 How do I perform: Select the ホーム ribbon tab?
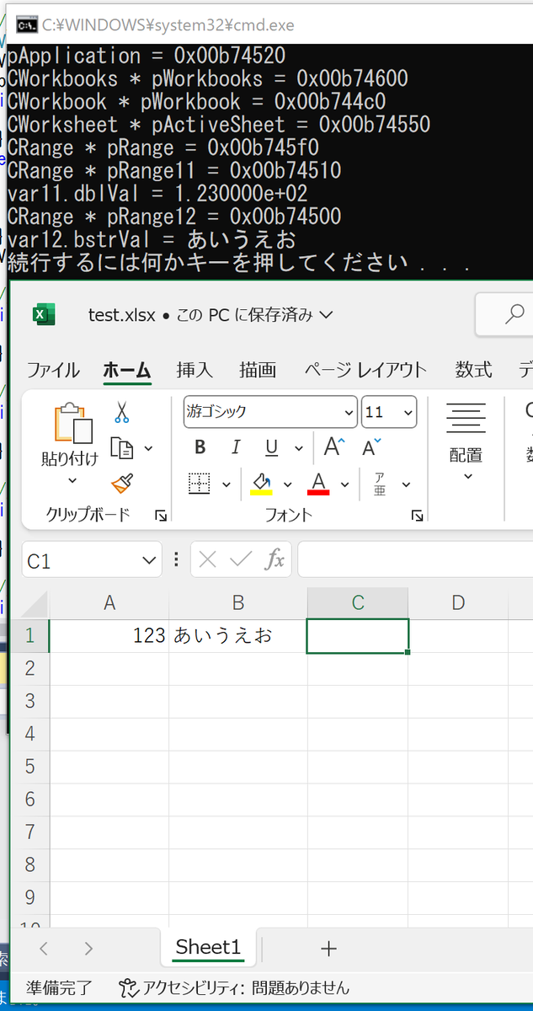[127, 370]
